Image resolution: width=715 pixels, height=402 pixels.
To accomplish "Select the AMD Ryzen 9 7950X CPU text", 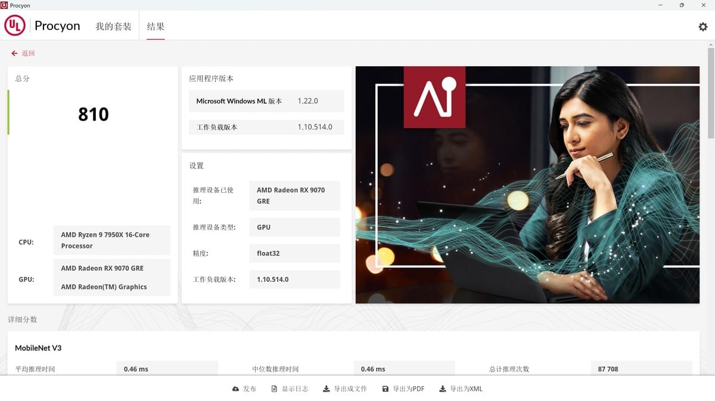I will (x=105, y=240).
